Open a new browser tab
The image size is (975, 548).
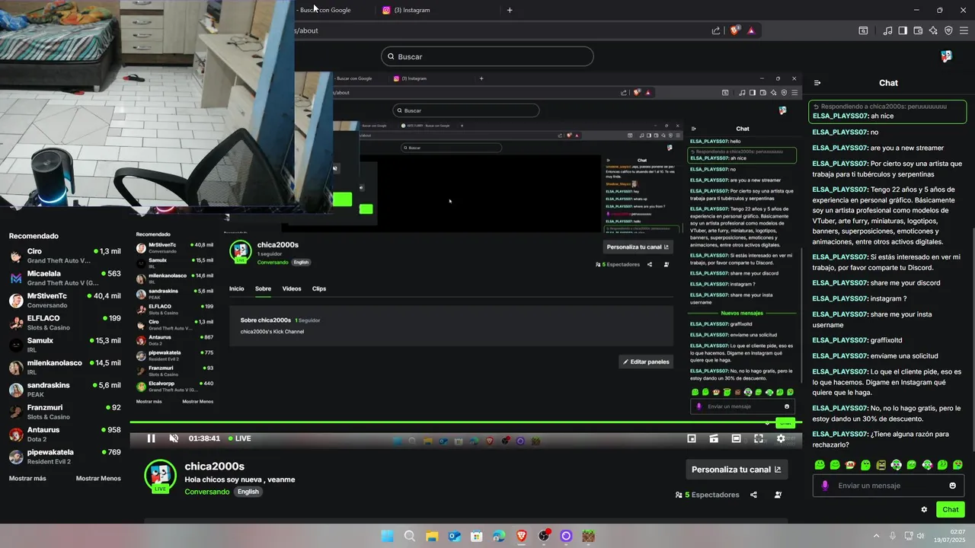510,10
